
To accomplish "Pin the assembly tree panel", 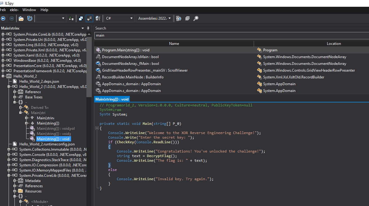I will click(88, 28).
